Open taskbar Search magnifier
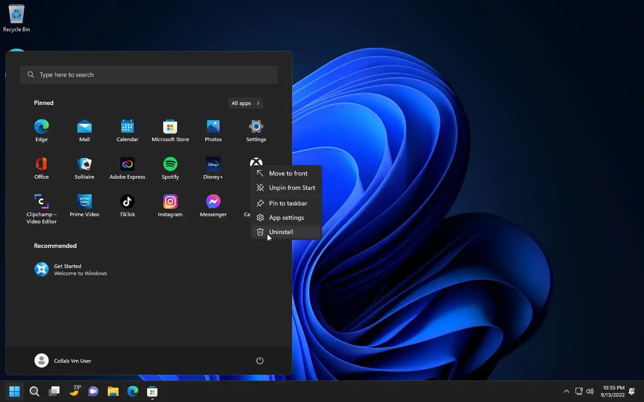644x402 pixels. point(34,392)
